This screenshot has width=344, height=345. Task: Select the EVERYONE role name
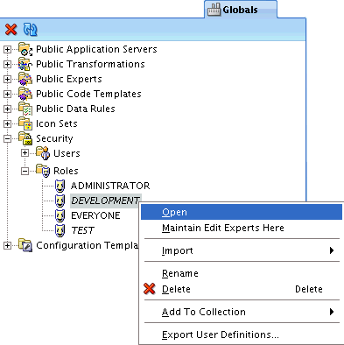click(x=95, y=215)
